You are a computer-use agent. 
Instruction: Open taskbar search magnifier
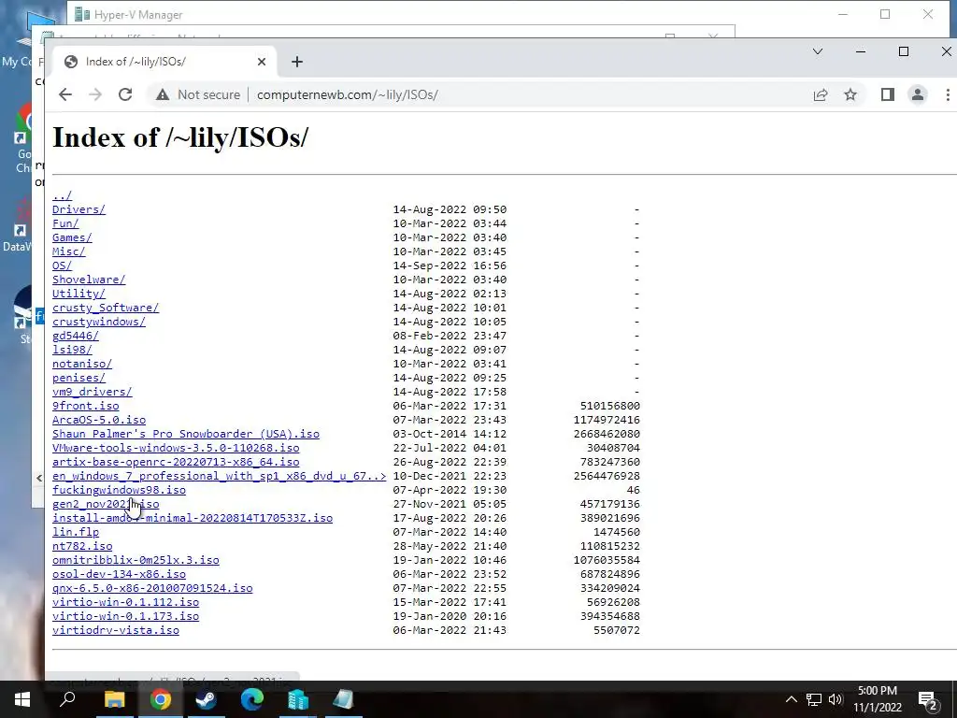coord(67,699)
